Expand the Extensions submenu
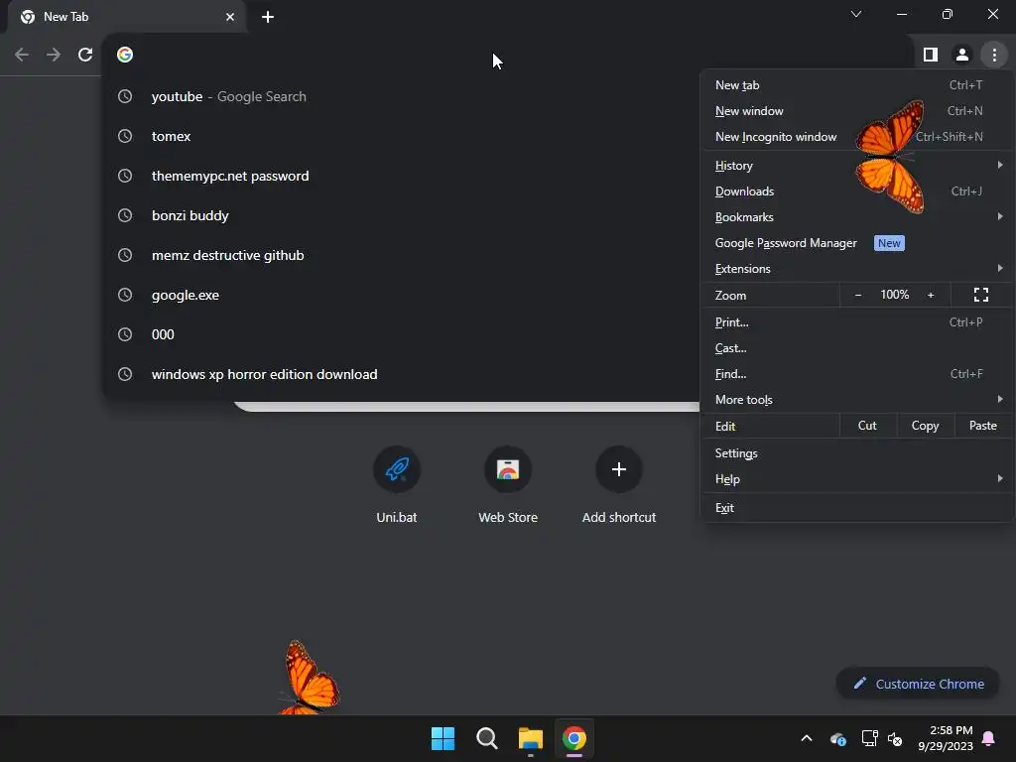The height and width of the screenshot is (762, 1016). 857,268
